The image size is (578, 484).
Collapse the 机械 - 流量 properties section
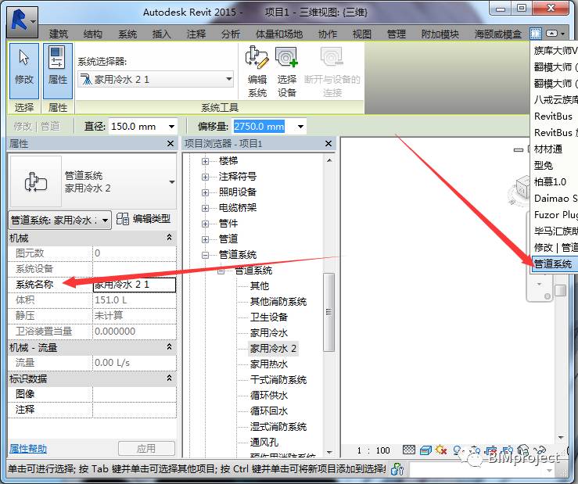(169, 346)
